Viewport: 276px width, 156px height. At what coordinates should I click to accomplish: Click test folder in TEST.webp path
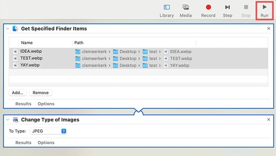pyautogui.click(x=150, y=58)
